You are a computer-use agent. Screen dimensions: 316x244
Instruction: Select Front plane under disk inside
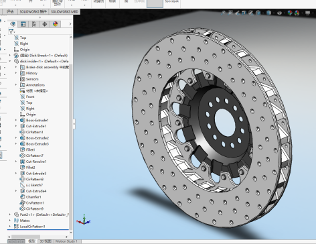30,97
